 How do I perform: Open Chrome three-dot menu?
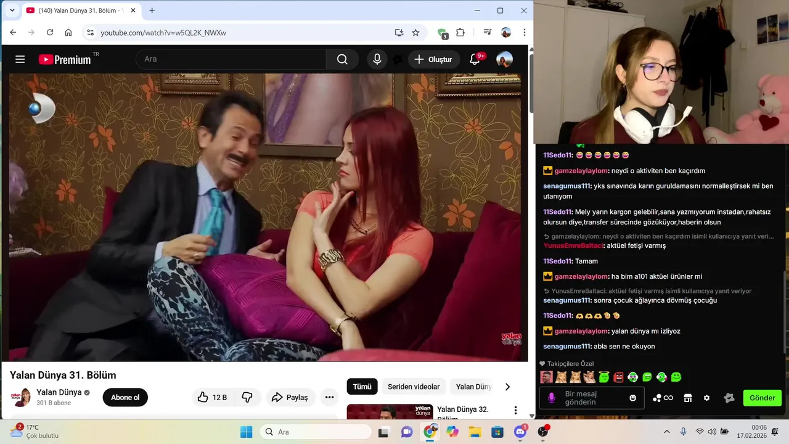click(x=525, y=33)
